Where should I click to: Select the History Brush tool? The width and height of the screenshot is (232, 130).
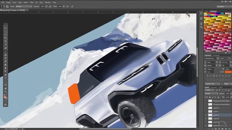point(5,58)
